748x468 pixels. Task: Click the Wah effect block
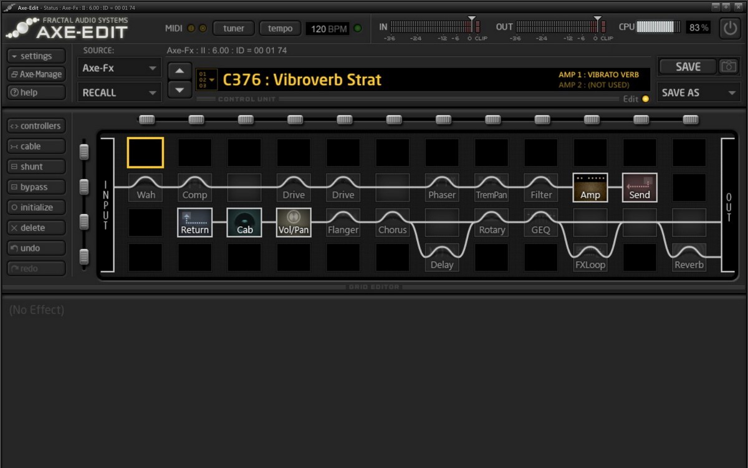click(x=146, y=188)
